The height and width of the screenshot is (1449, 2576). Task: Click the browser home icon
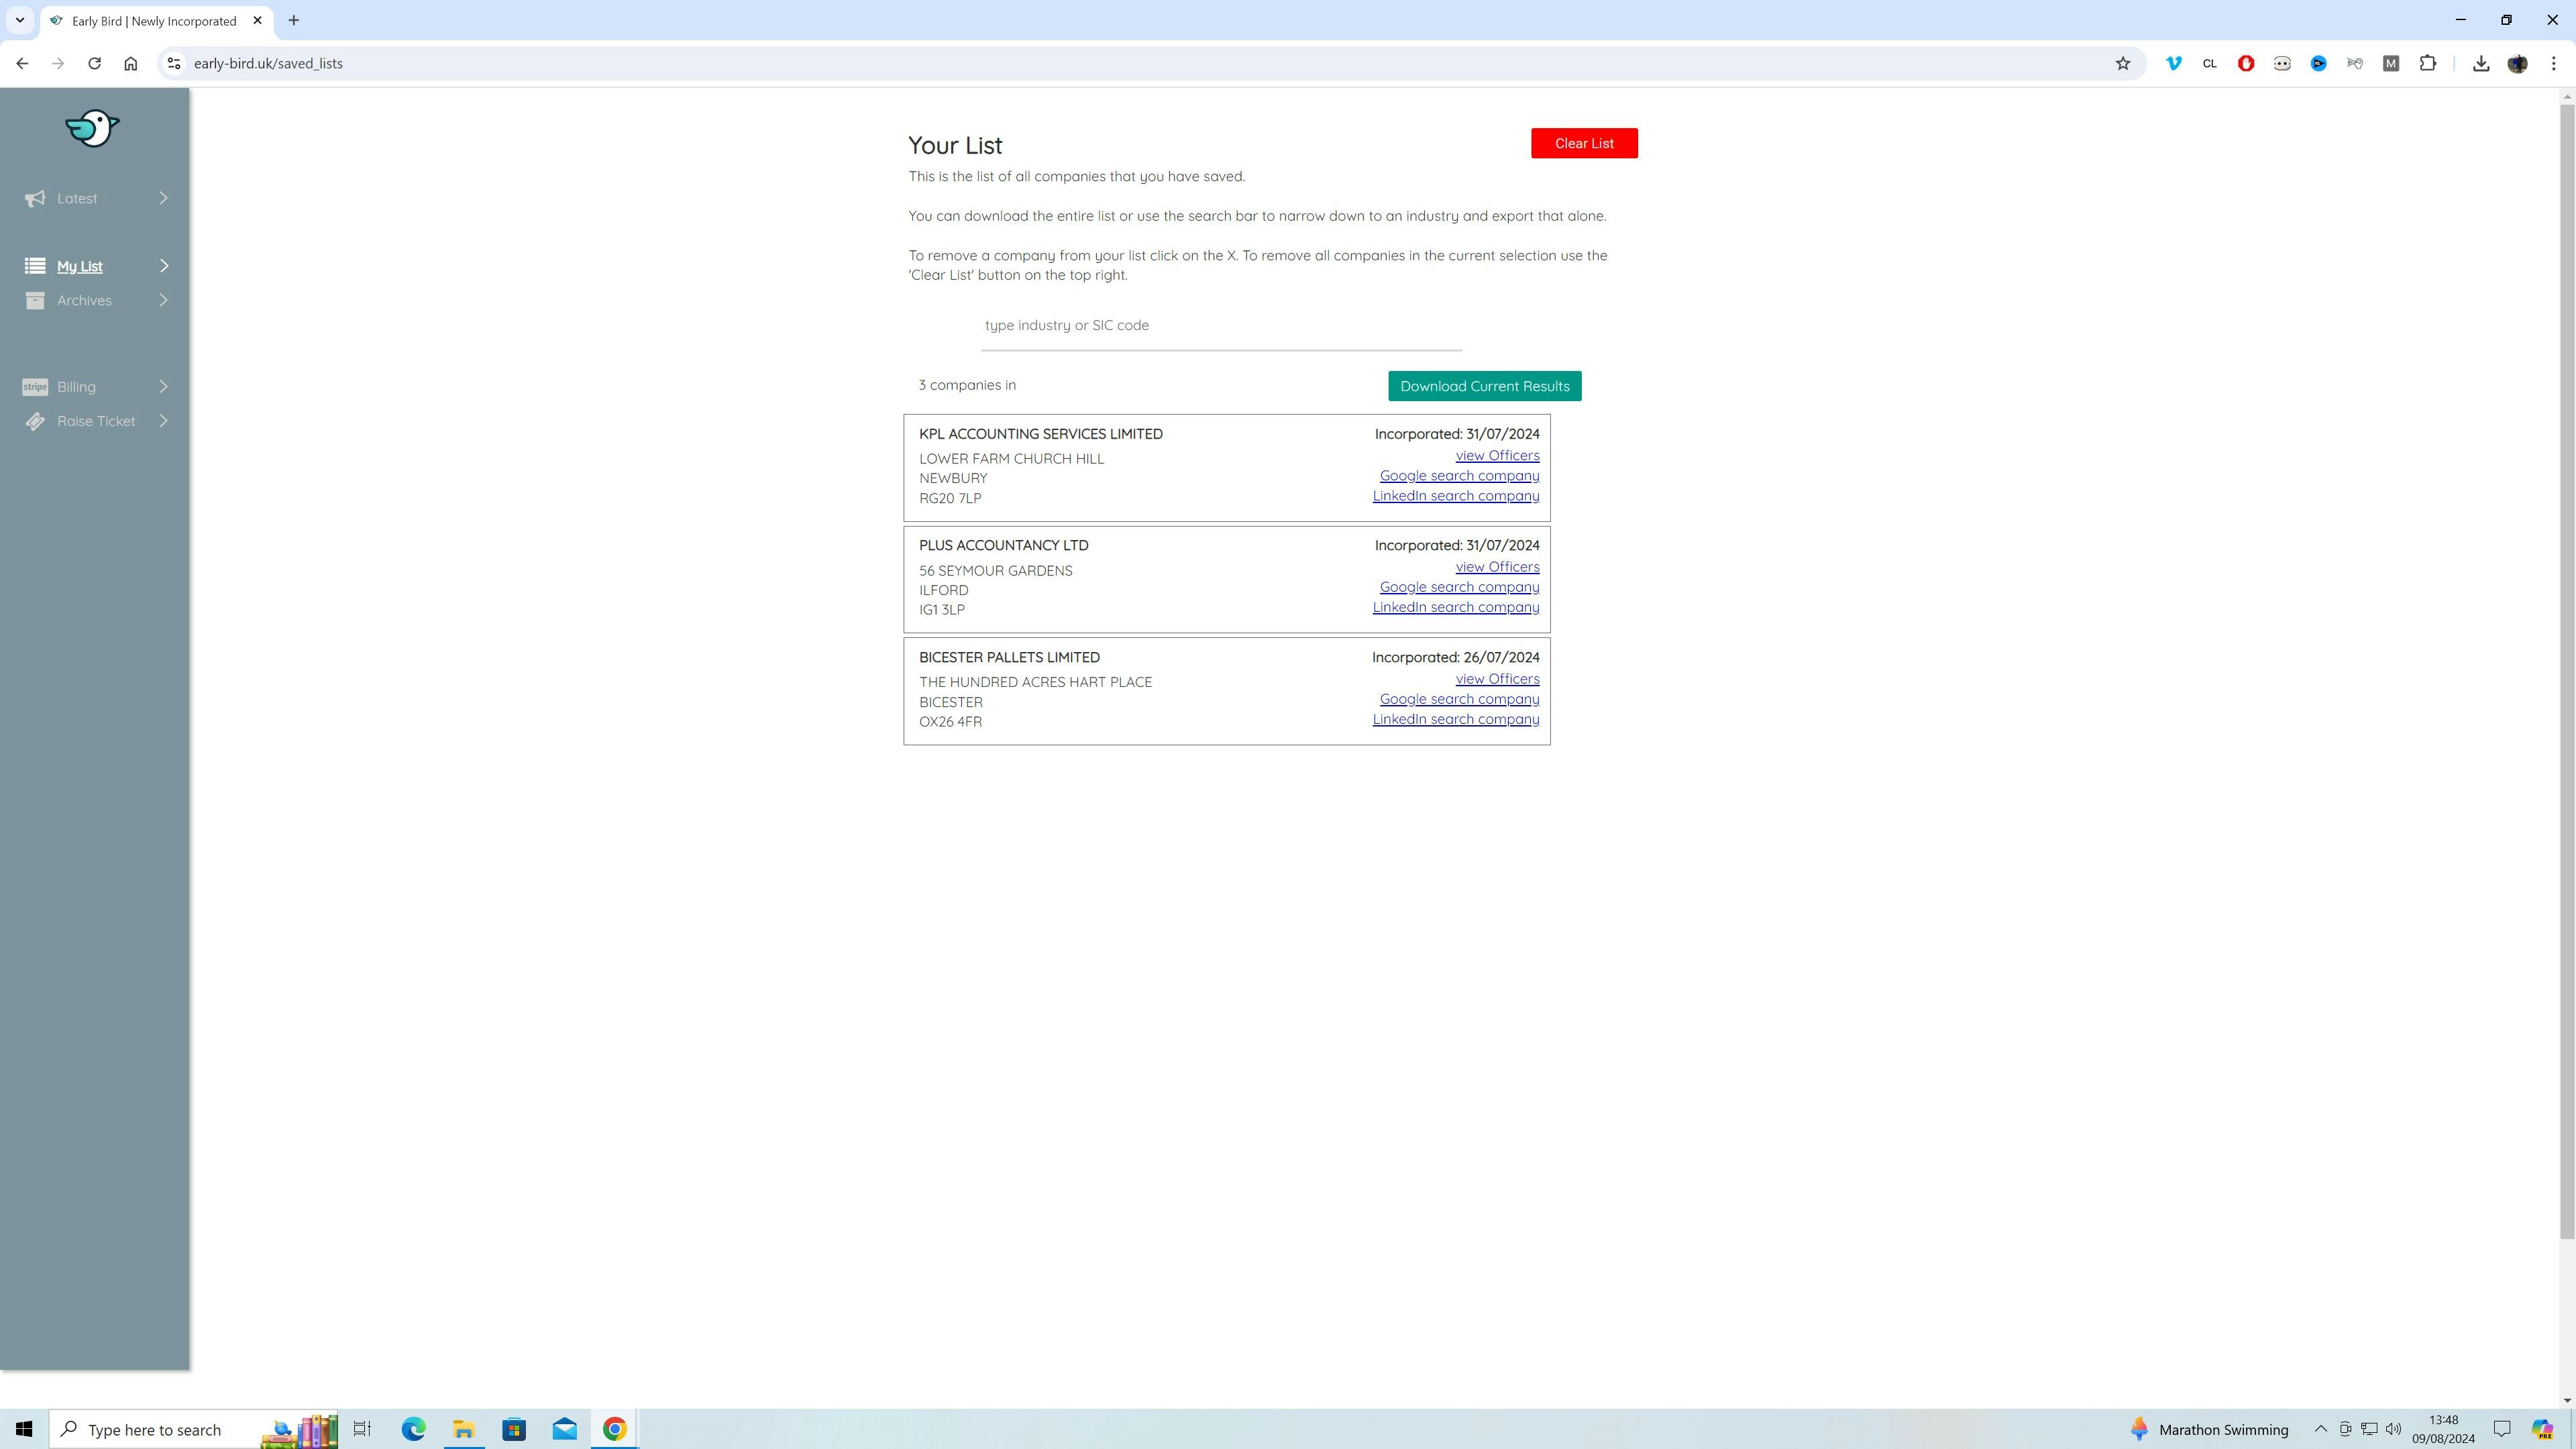(131, 63)
